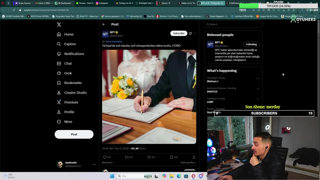Open Notifications from the sidebar
The image size is (320, 180).
click(70, 54)
